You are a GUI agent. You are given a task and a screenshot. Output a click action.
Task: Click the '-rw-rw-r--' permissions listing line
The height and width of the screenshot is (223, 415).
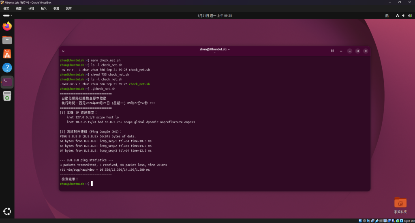point(105,70)
